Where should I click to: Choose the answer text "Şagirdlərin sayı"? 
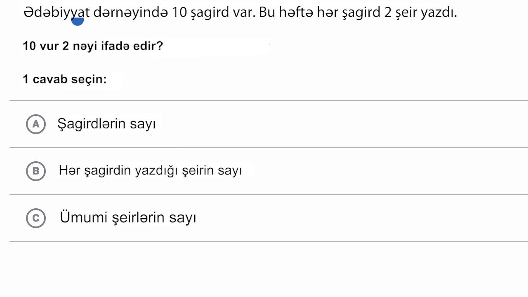(106, 124)
